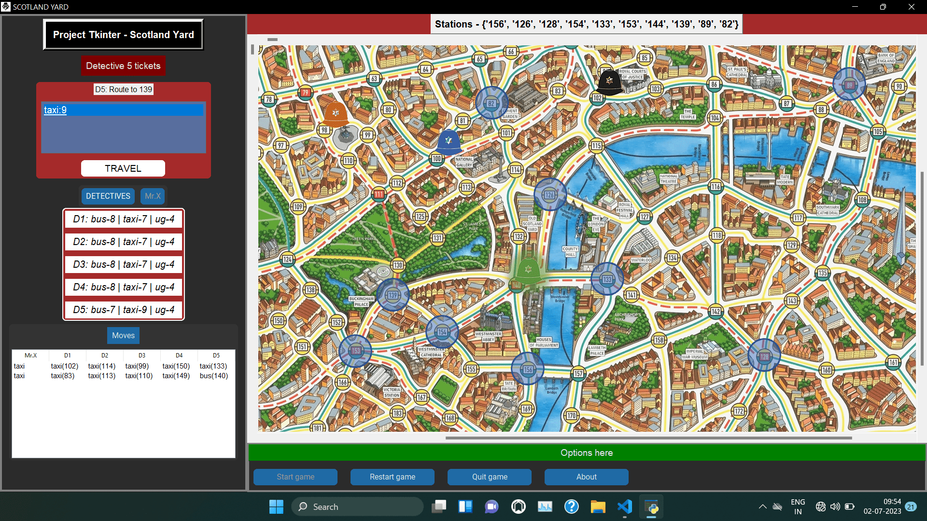The image size is (927, 521).
Task: Open the volume control in tray
Action: click(x=835, y=507)
